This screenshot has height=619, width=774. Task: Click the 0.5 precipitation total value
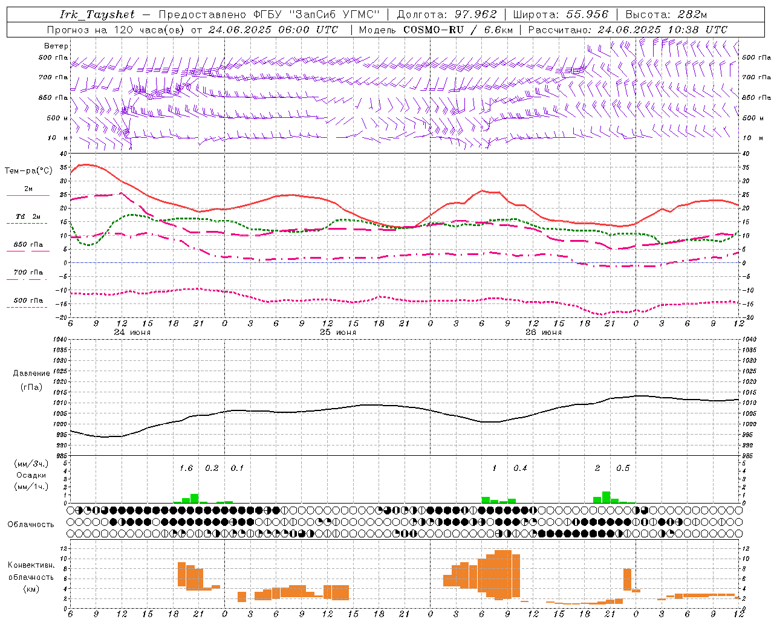pyautogui.click(x=623, y=468)
